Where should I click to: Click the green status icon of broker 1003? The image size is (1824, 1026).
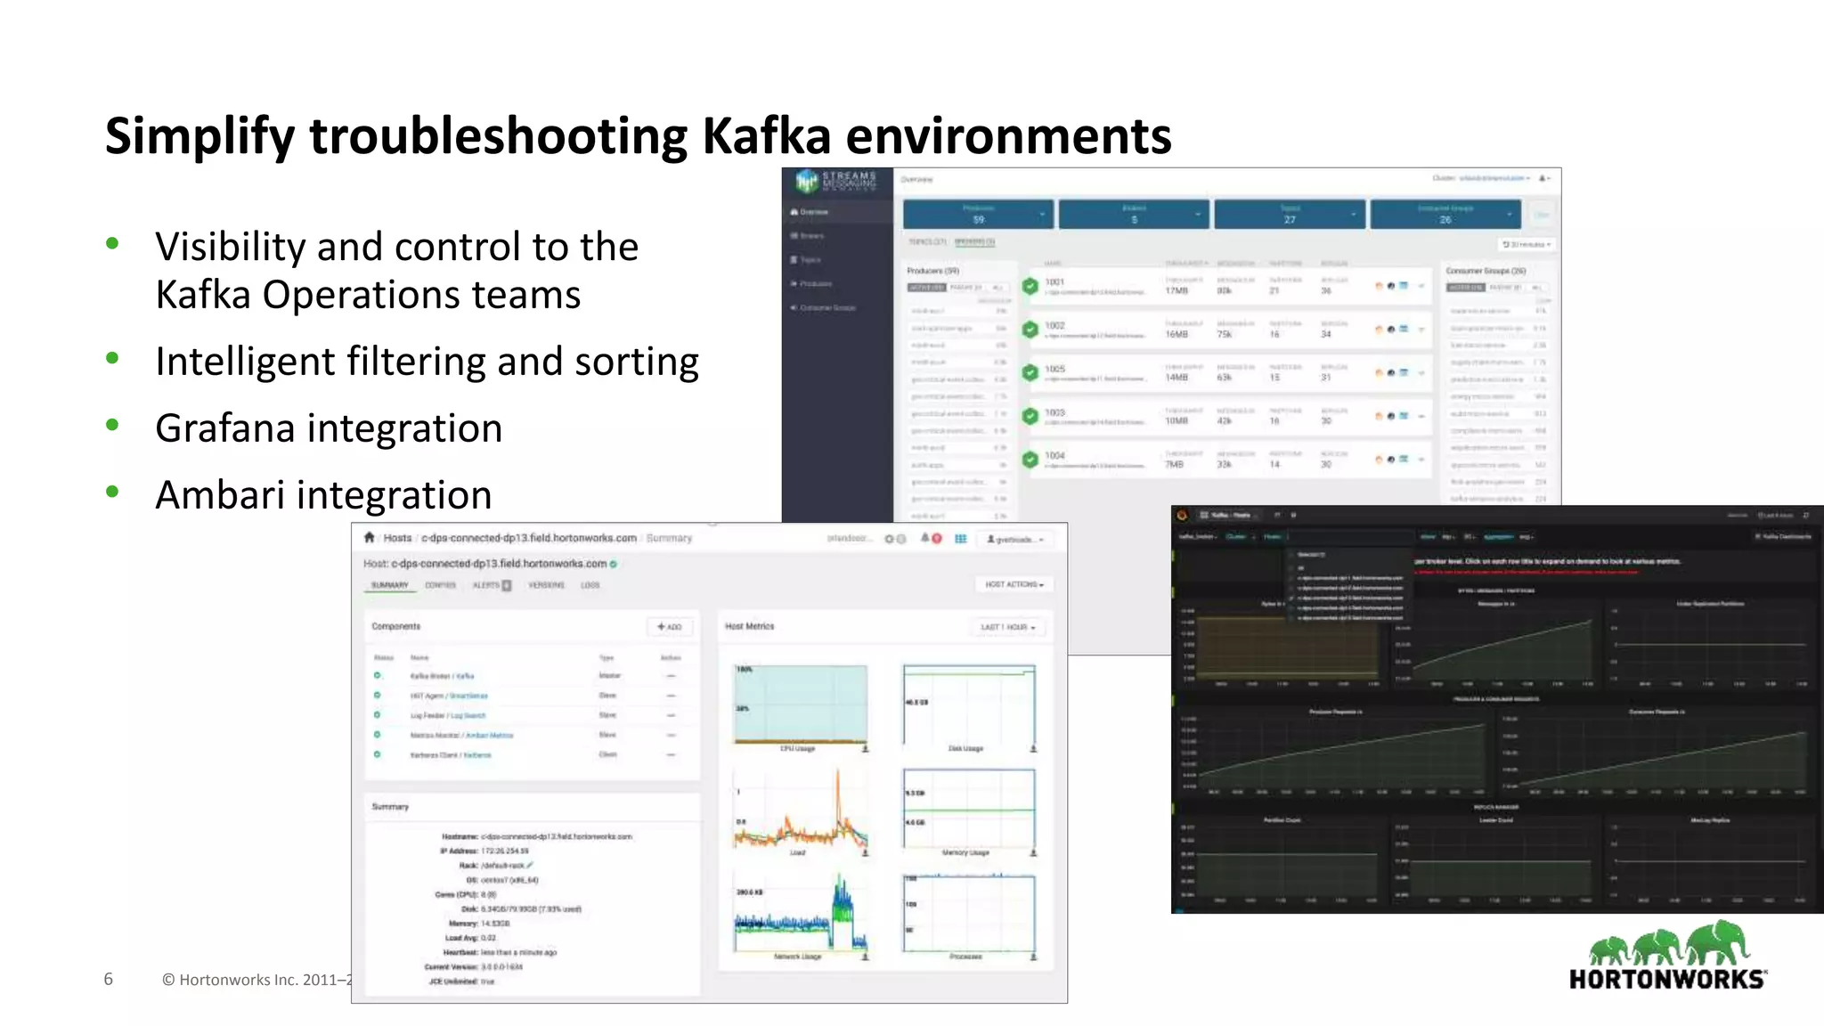click(x=1030, y=416)
